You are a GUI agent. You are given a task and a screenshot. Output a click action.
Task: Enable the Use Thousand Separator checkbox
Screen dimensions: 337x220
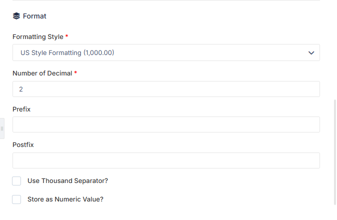pyautogui.click(x=16, y=181)
